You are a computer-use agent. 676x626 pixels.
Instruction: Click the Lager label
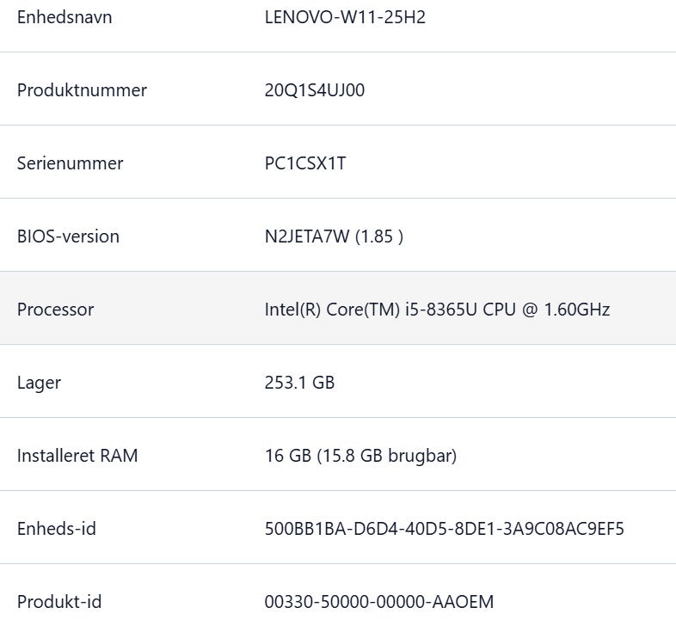pyautogui.click(x=39, y=383)
